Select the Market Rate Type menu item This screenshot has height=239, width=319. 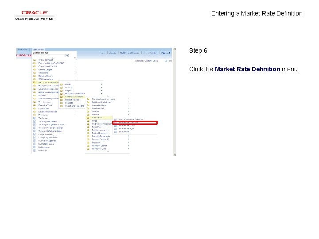click(x=126, y=129)
